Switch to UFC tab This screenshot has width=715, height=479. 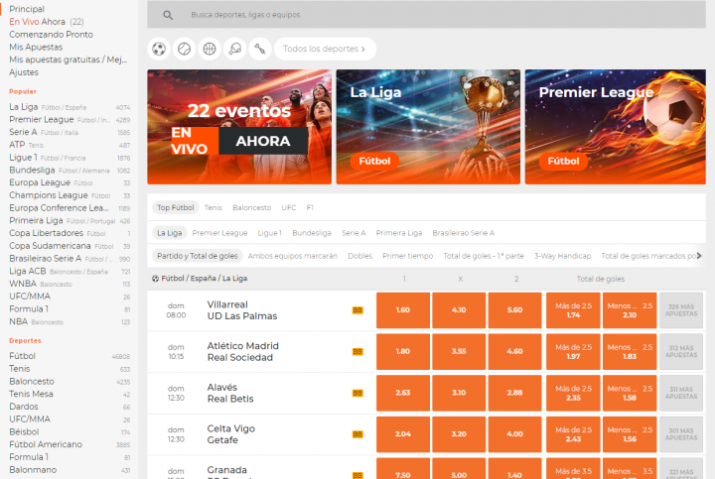tap(289, 207)
